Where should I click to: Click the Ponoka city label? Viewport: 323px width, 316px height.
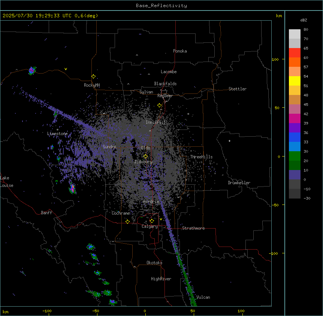(180, 51)
